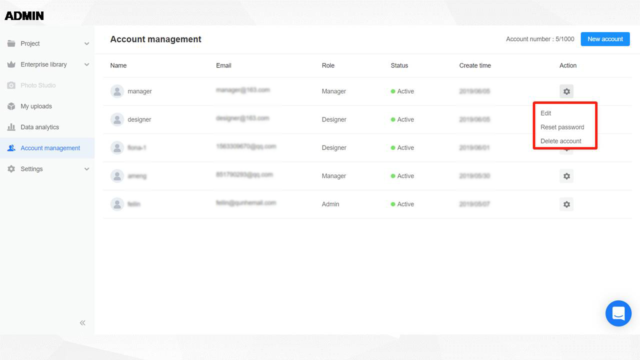The width and height of the screenshot is (640, 360).
Task: Click the Data analytics bar chart icon
Action: coord(11,127)
